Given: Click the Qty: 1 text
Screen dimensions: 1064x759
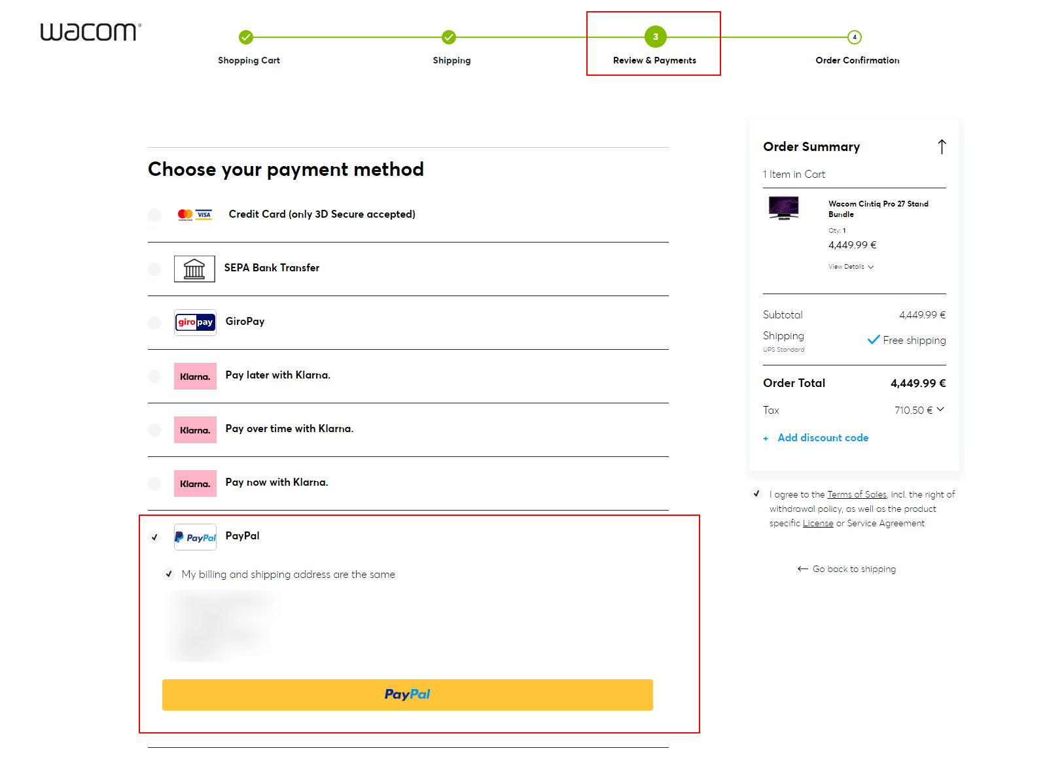Looking at the screenshot, I should [837, 230].
